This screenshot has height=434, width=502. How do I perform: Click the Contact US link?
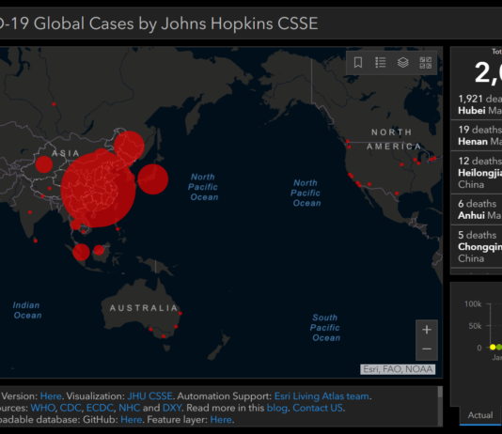318,408
